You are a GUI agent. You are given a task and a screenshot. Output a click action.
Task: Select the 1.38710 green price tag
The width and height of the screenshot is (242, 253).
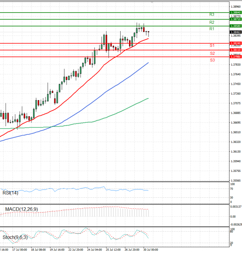[236, 19]
